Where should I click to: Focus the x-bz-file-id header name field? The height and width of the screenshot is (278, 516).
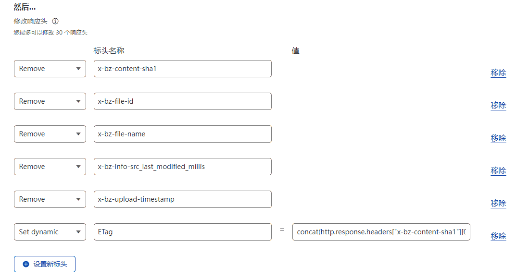(182, 101)
